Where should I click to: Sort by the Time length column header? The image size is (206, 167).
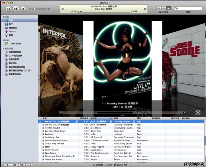(84, 118)
